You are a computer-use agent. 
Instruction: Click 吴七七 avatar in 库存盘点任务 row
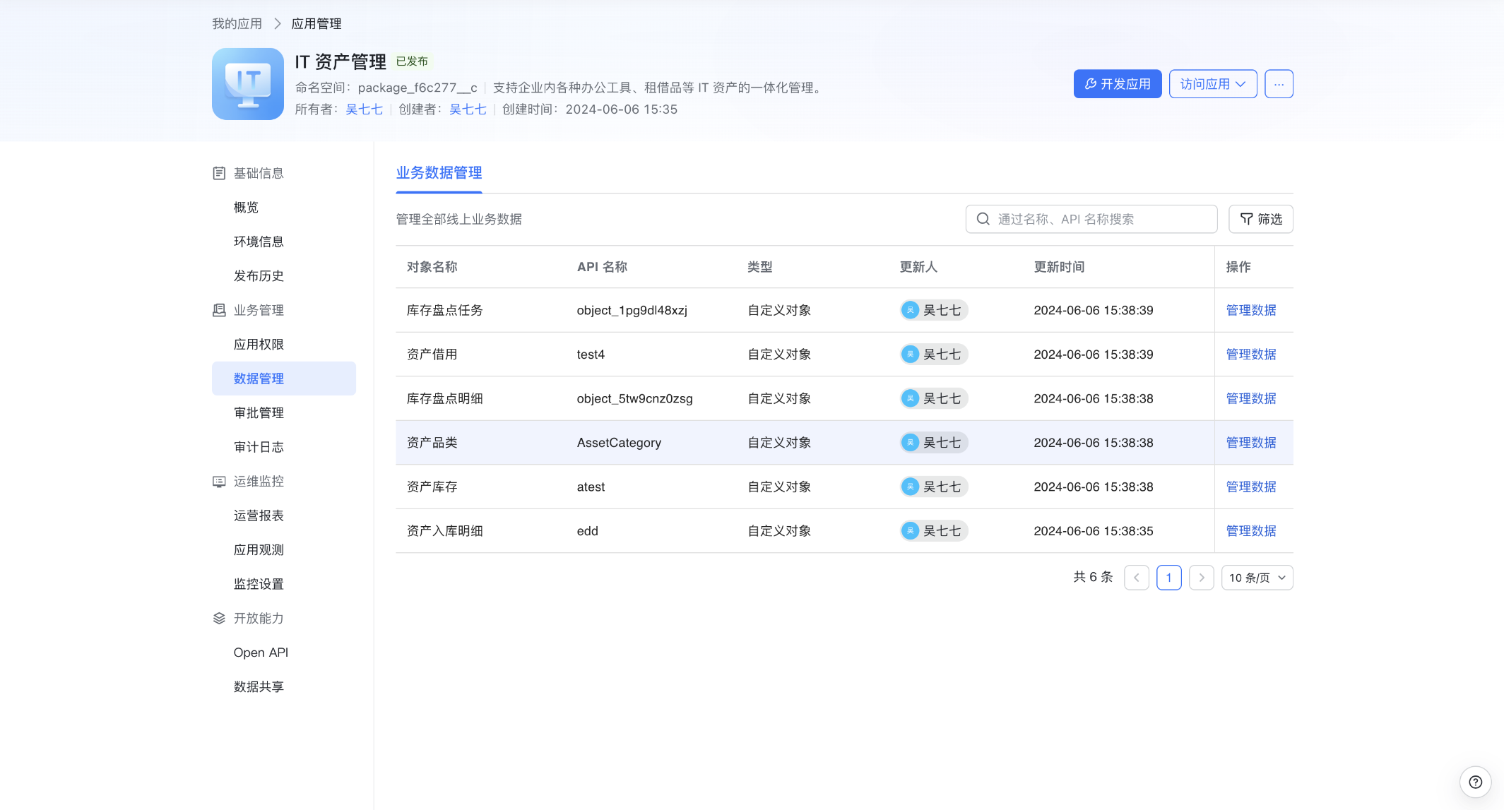point(911,310)
